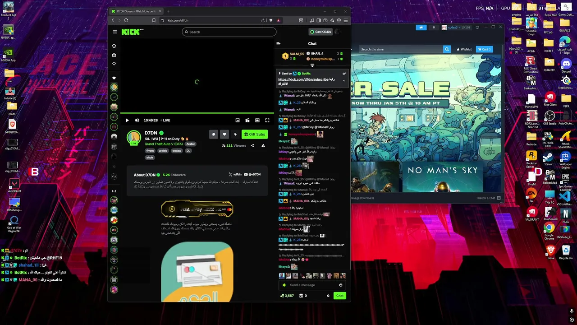
Task: Send message with green Chat button
Action: click(x=339, y=296)
